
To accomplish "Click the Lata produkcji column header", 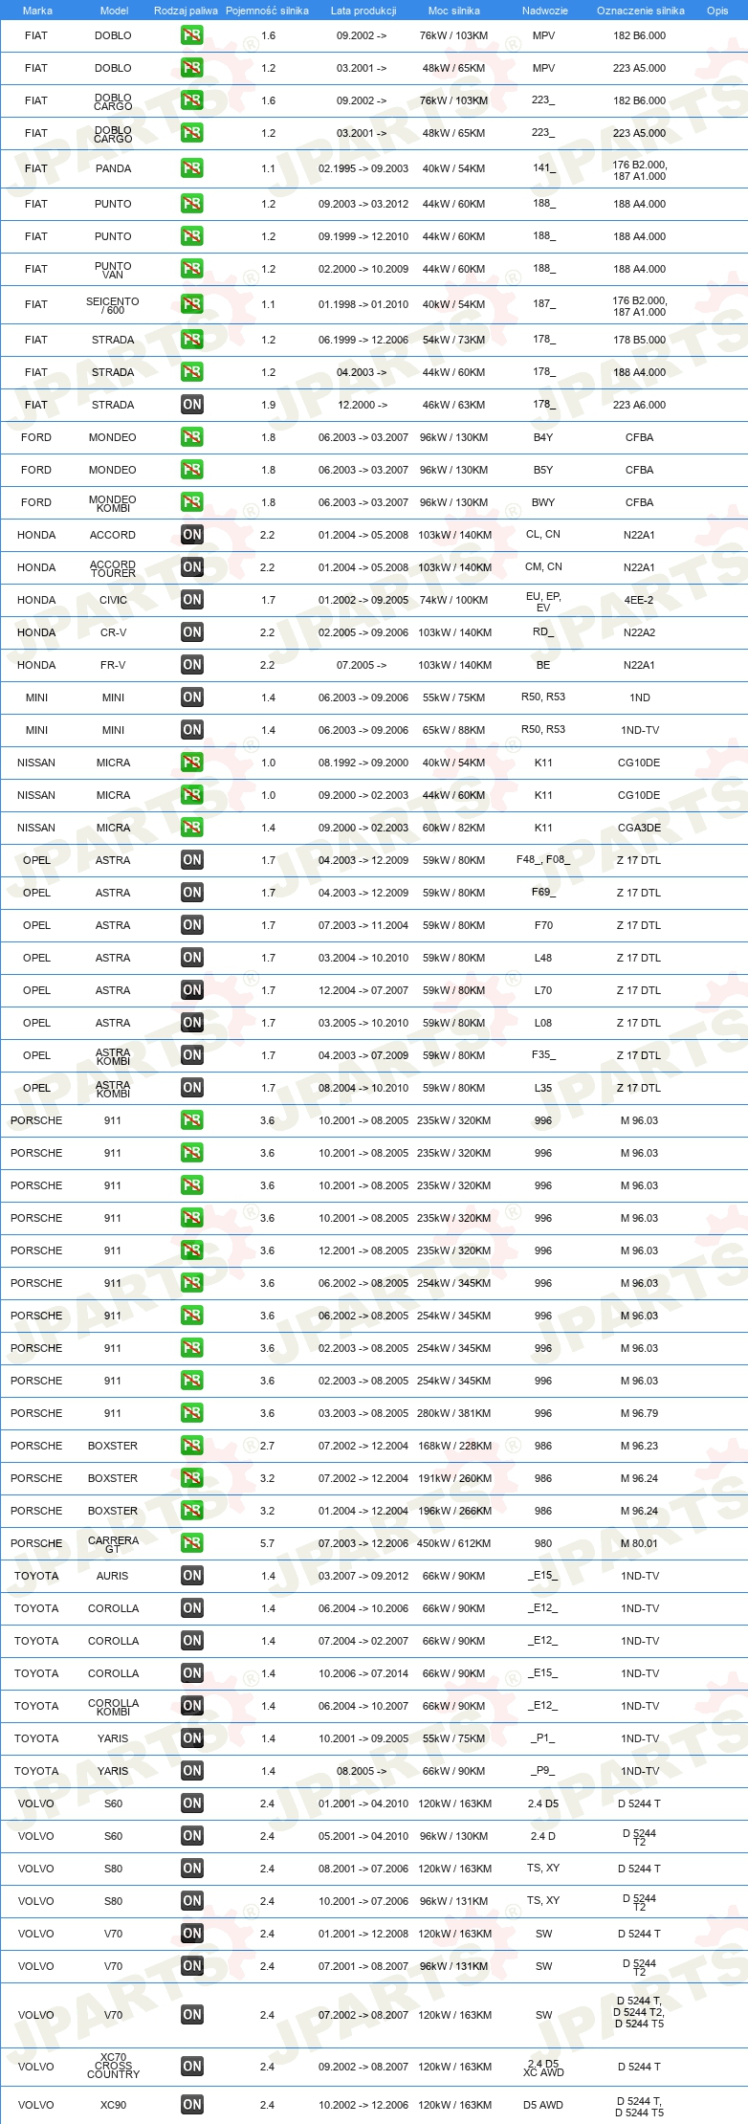I will (x=363, y=11).
